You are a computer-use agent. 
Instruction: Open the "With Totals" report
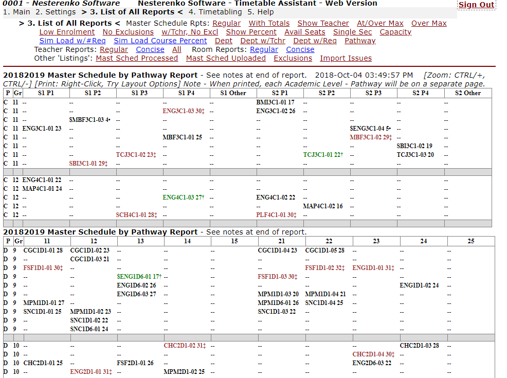pyautogui.click(x=269, y=23)
